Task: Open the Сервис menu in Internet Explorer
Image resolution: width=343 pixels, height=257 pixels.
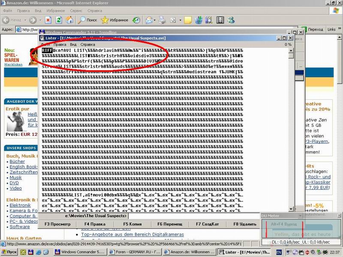Action: [x=76, y=10]
